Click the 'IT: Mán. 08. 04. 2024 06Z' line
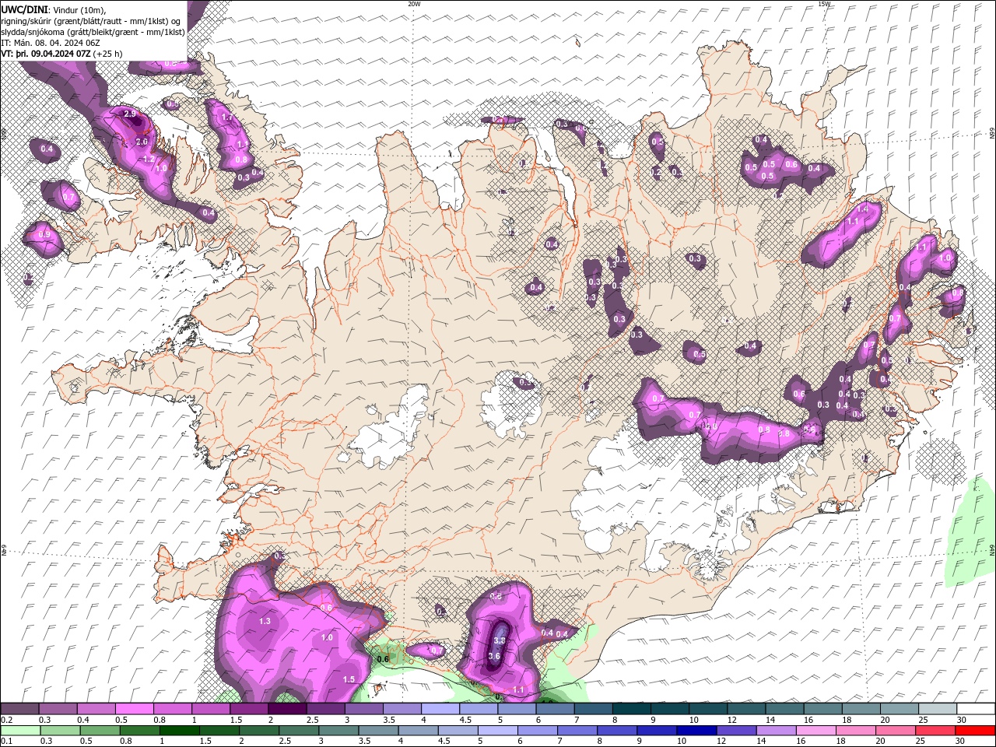This screenshot has width=996, height=747. coord(51,43)
